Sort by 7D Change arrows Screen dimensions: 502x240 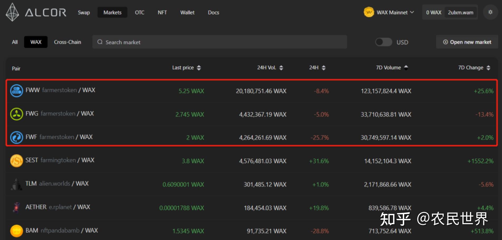(x=488, y=68)
